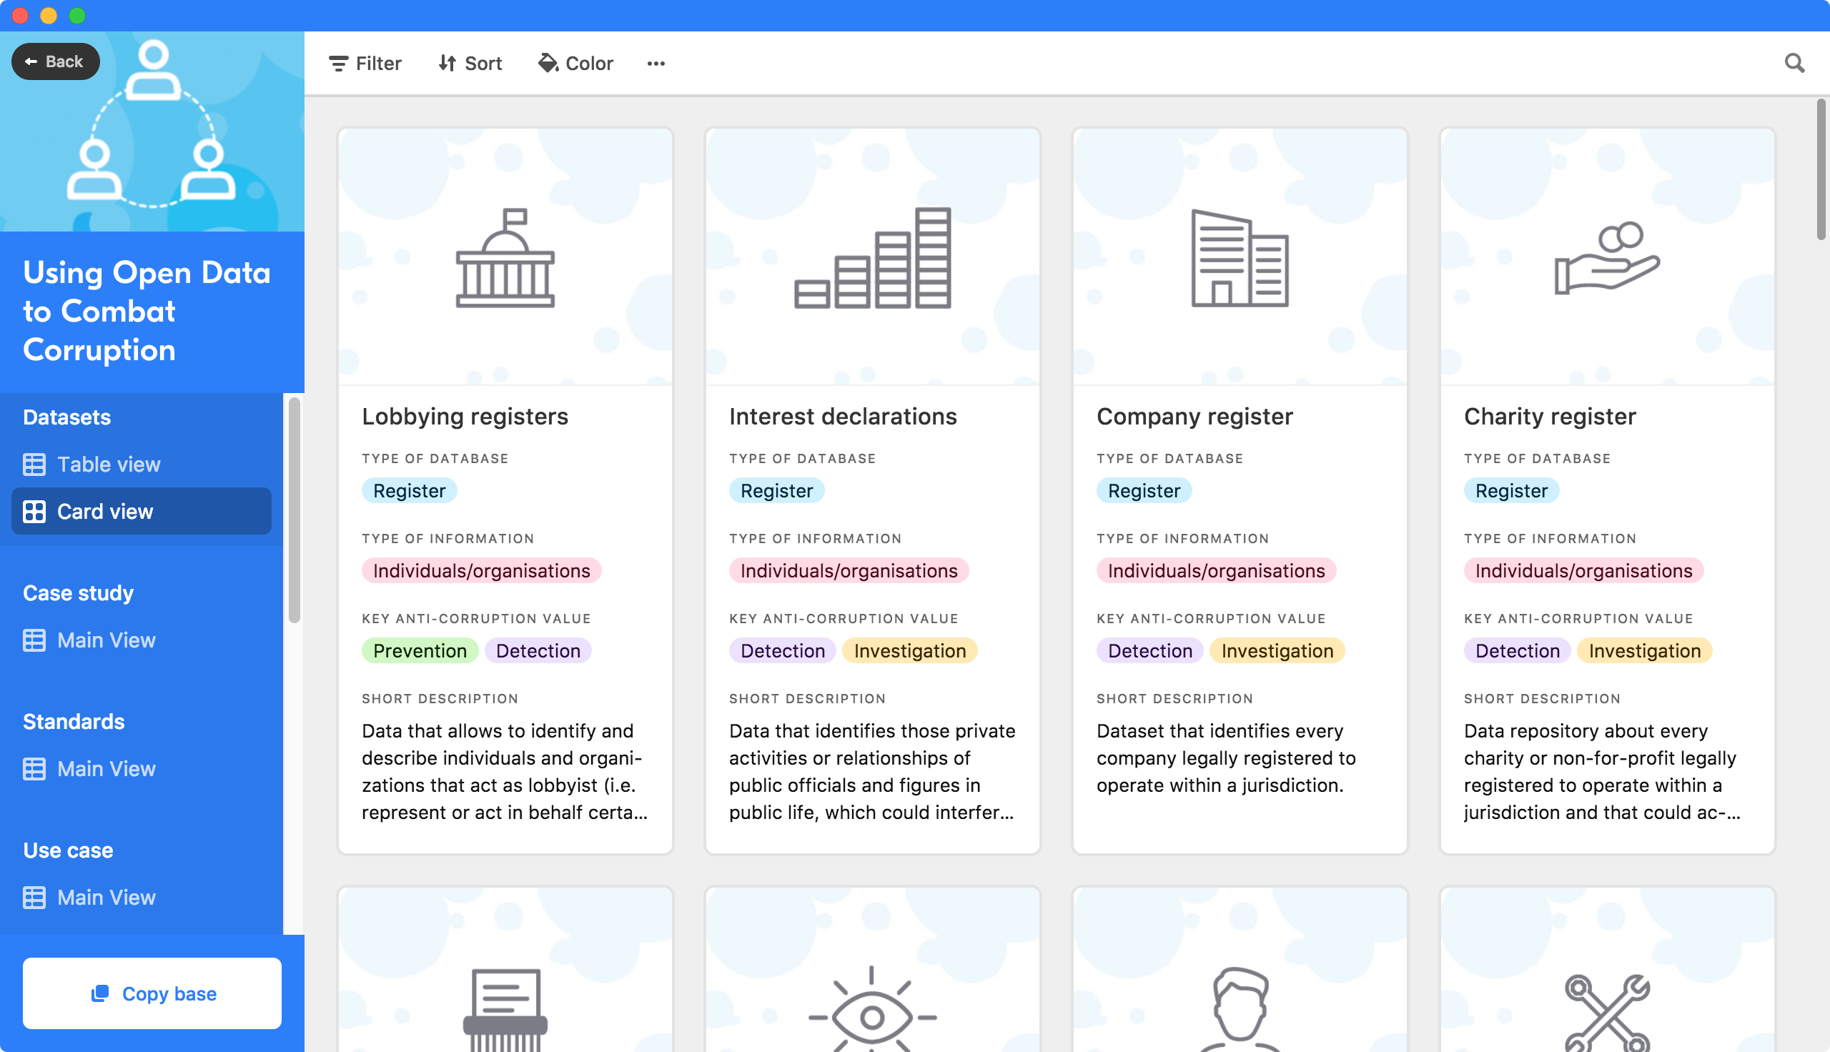Click the sidebar vertical scrollbar

(x=294, y=510)
